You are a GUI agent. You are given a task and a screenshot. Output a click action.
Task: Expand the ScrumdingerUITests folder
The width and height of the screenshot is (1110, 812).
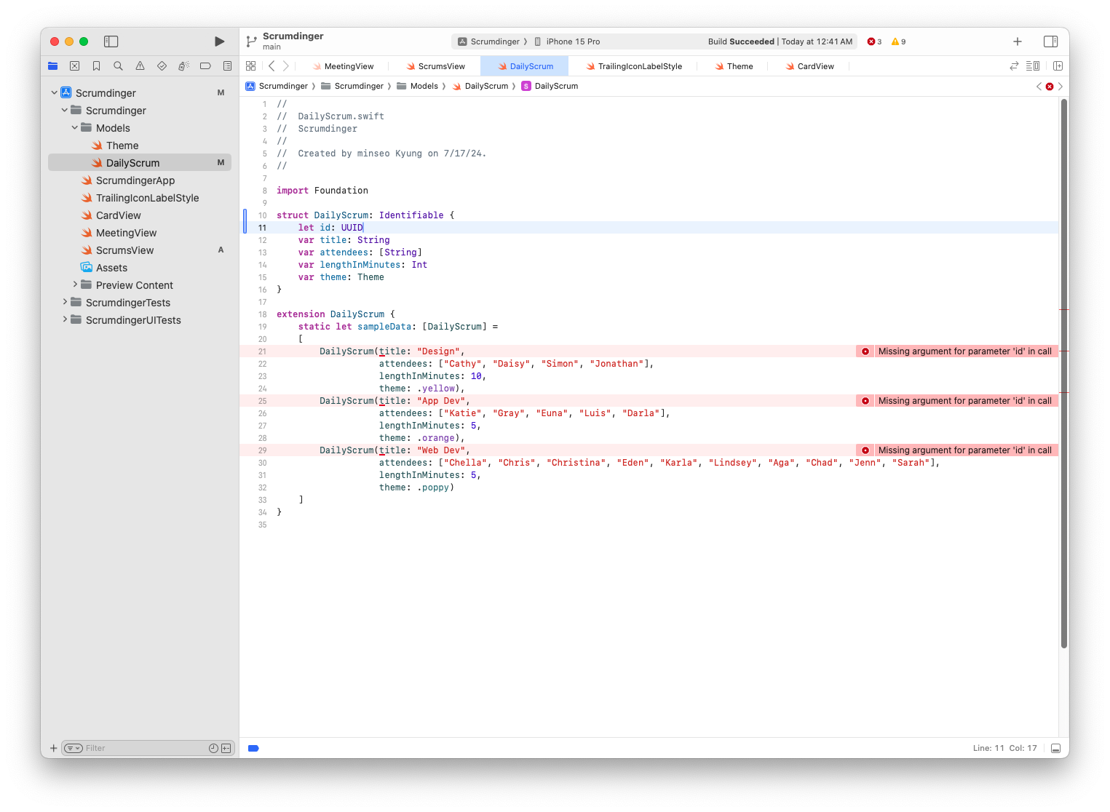click(x=64, y=319)
